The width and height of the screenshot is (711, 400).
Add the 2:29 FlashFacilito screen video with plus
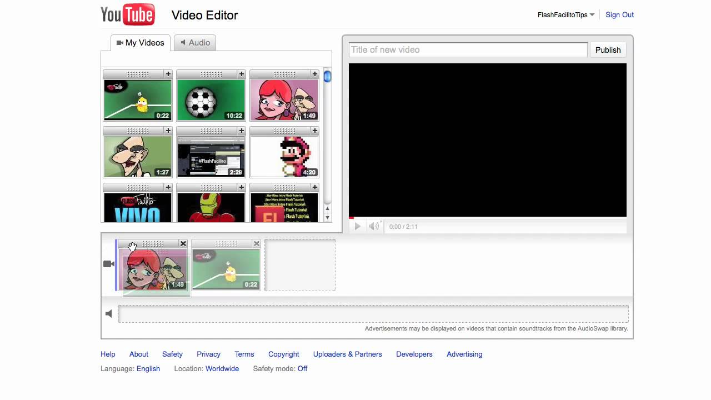coord(241,131)
